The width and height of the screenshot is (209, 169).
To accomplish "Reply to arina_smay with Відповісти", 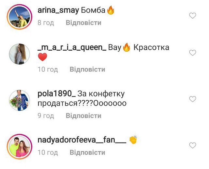I will click(x=84, y=23).
